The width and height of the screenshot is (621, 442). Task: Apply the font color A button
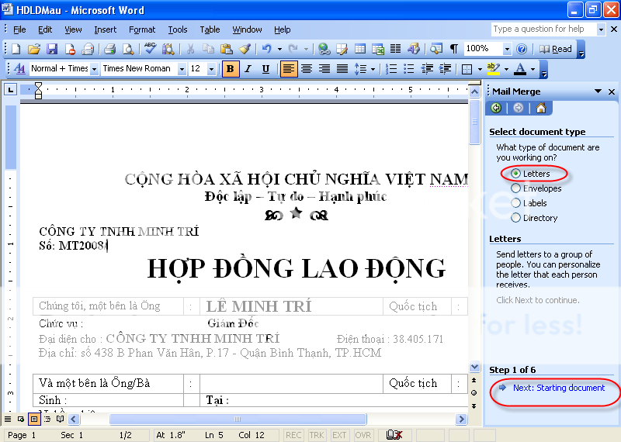pos(520,69)
